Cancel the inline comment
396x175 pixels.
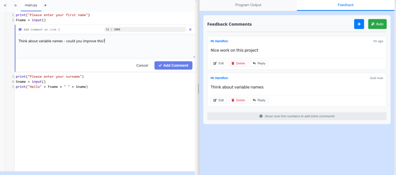coord(142,65)
